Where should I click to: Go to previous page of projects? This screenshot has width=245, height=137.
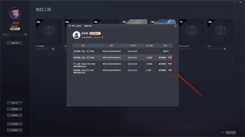click(228, 132)
